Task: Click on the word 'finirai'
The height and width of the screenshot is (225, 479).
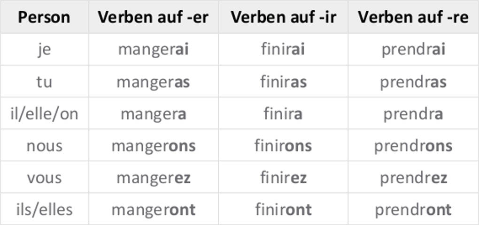Action: click(283, 49)
